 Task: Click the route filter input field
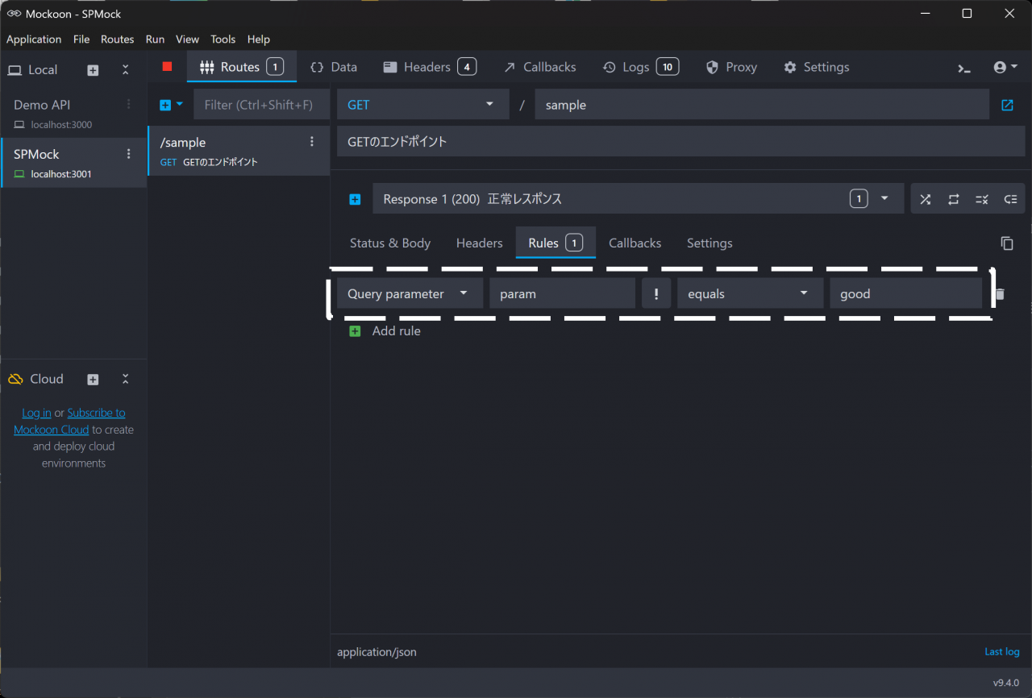[261, 105]
